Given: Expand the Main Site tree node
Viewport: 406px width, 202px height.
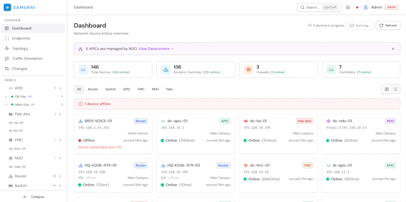Looking at the screenshot, I should pyautogui.click(x=6, y=105).
